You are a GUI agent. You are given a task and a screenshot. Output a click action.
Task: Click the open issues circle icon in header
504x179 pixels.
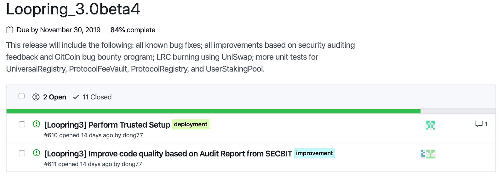tap(36, 97)
